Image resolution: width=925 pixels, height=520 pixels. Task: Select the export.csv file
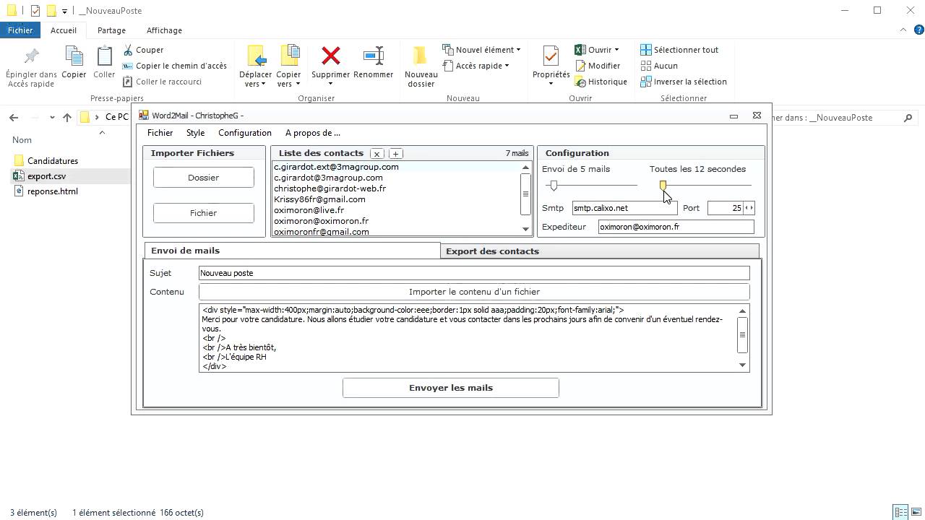[x=46, y=176]
